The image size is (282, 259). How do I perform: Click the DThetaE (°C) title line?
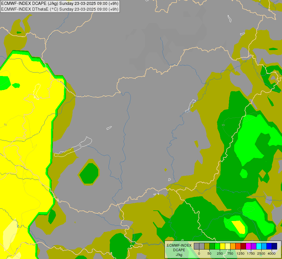(x=60, y=9)
